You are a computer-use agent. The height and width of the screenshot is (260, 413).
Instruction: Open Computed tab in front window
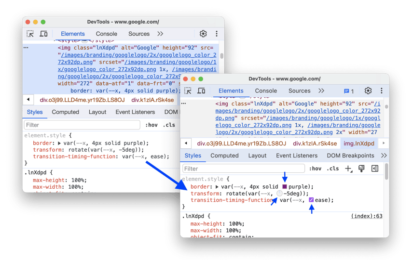pos(224,156)
